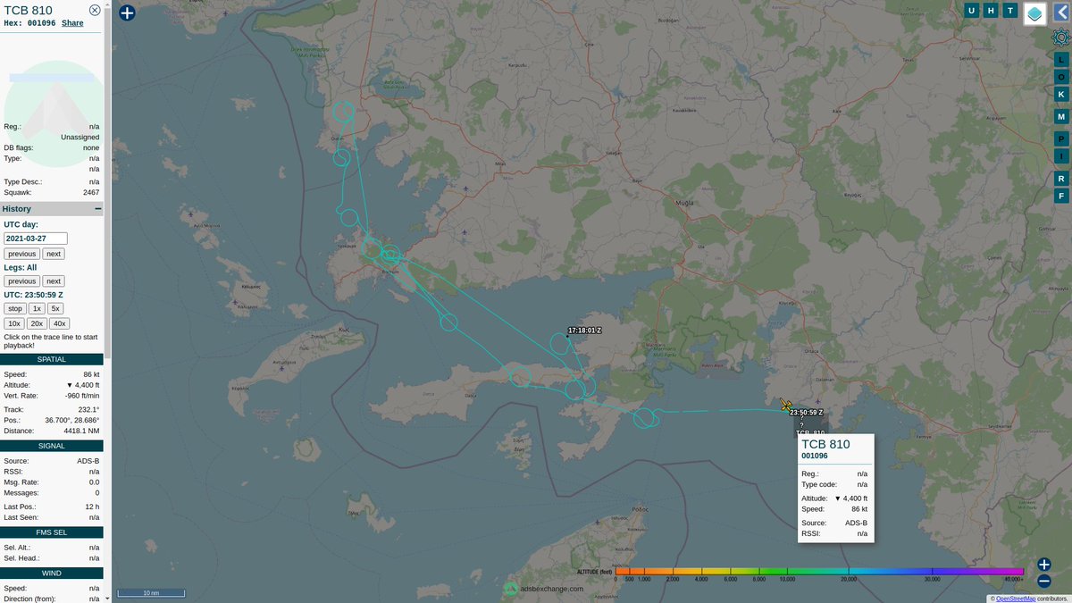Click the popup's TCB 810 title
The height and width of the screenshot is (603, 1072).
(x=825, y=444)
